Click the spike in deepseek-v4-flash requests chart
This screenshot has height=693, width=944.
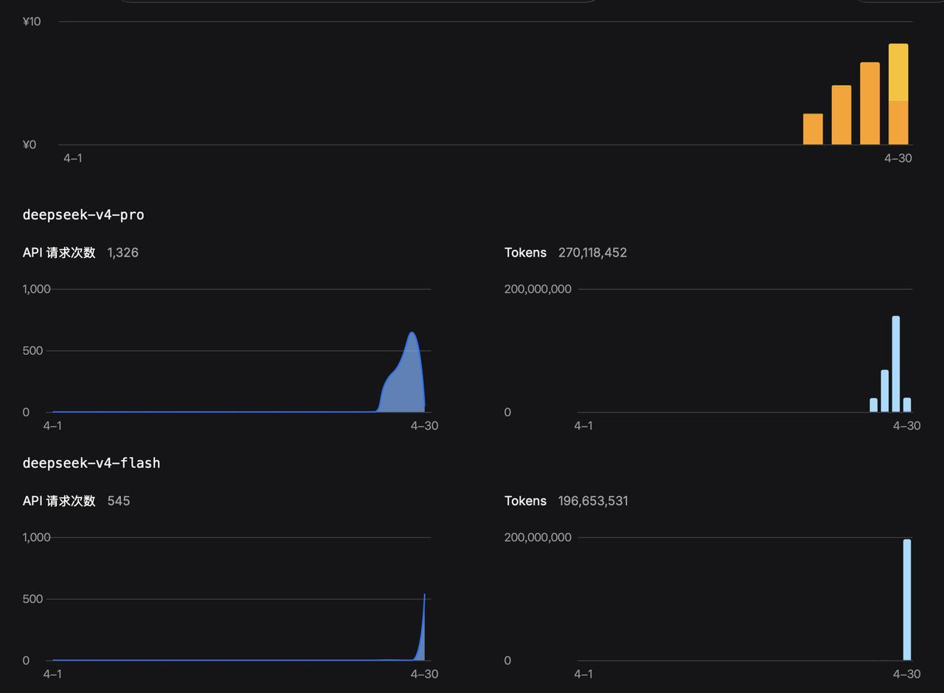(x=424, y=596)
